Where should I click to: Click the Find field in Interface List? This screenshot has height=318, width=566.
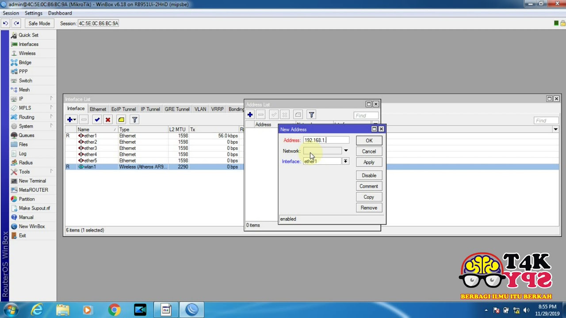(546, 121)
